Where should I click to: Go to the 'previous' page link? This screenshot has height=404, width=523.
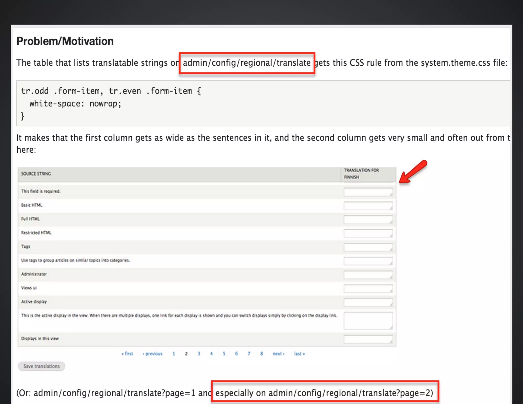coord(153,354)
